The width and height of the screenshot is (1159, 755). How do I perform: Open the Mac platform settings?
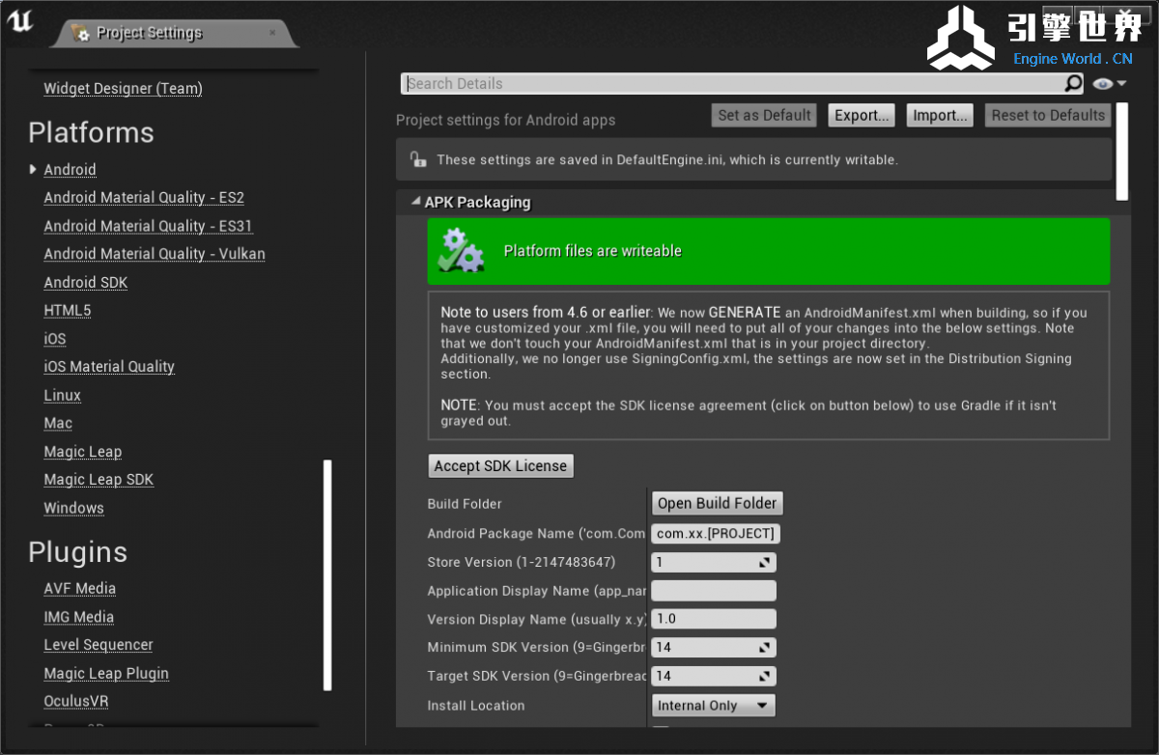[x=58, y=424]
